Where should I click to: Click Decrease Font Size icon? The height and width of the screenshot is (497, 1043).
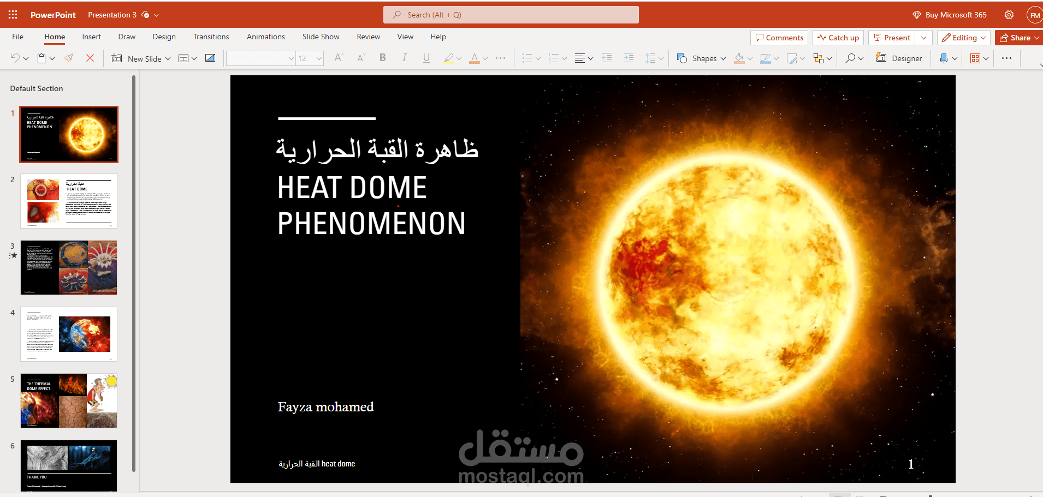(361, 58)
